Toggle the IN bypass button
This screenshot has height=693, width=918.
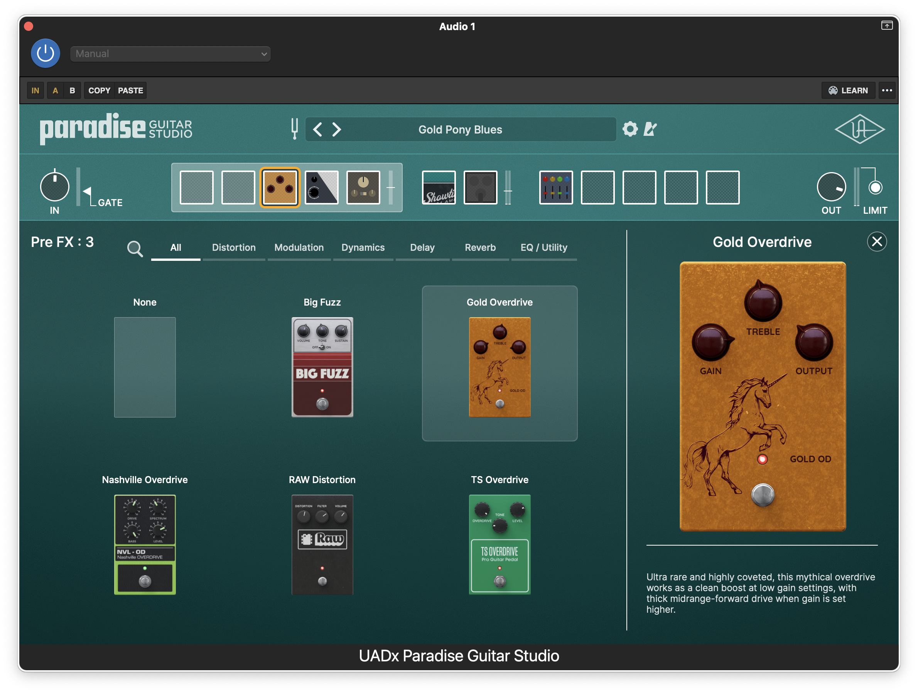coord(35,91)
